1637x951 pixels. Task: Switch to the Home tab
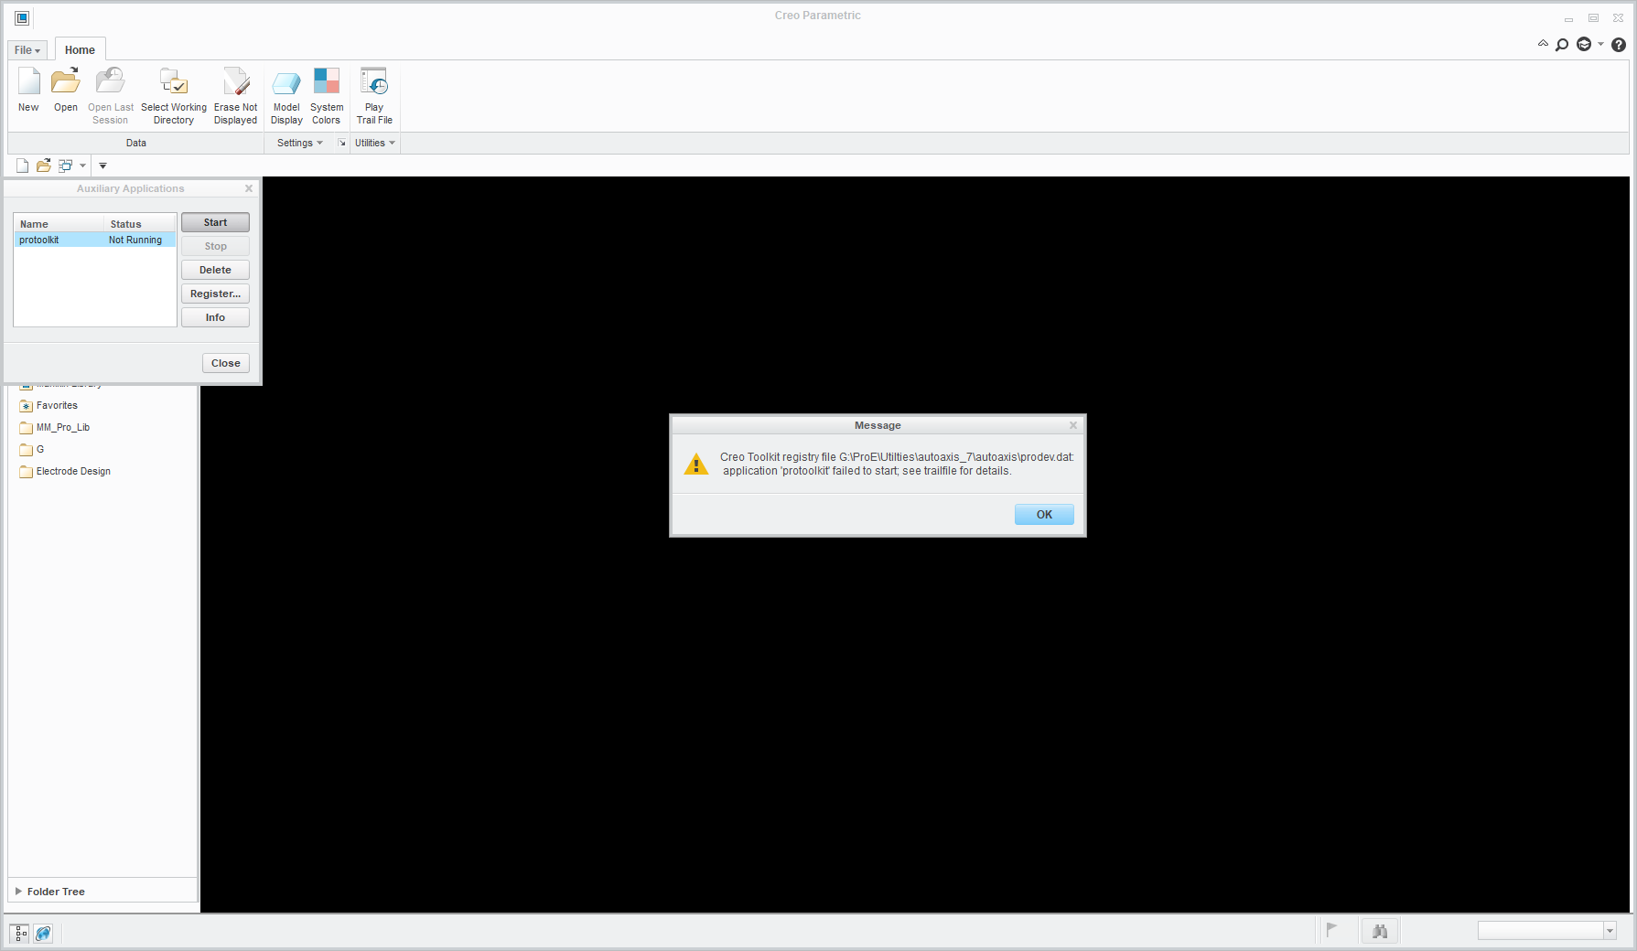(80, 49)
